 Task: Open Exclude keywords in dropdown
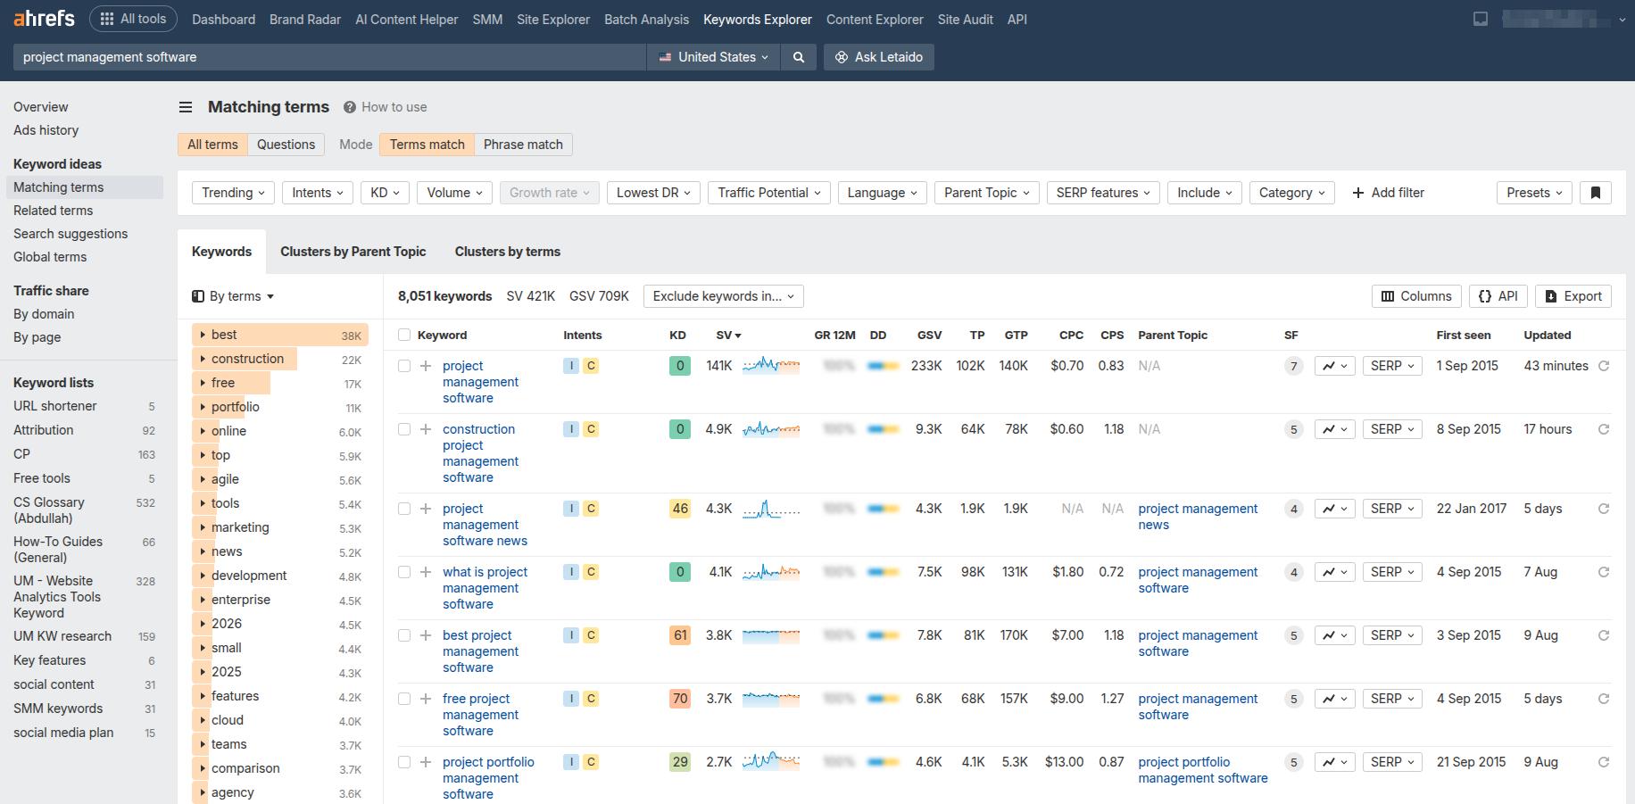tap(724, 296)
